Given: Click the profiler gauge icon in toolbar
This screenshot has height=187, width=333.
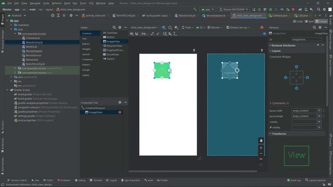Looking at the screenshot, I should [x=282, y=9].
